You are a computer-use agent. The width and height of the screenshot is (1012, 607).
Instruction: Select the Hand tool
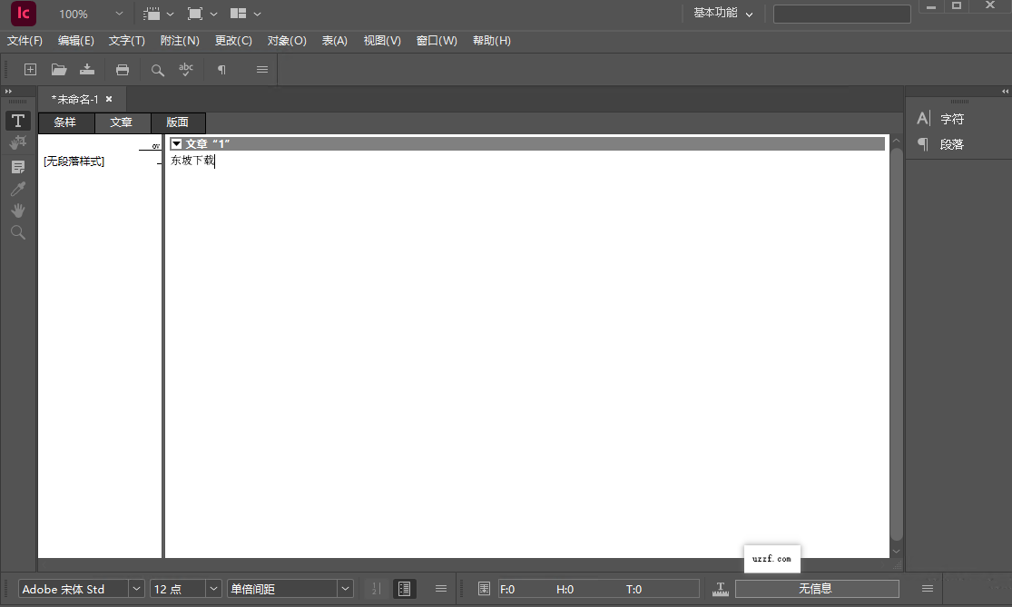tap(18, 210)
